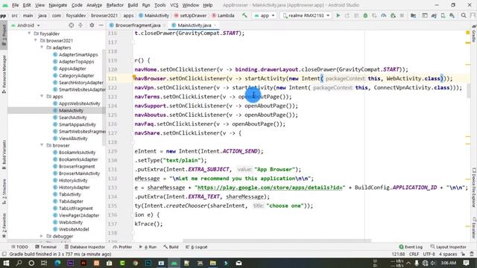The image size is (477, 268).
Task: Click the locate target icon in Project panel
Action: point(72,25)
